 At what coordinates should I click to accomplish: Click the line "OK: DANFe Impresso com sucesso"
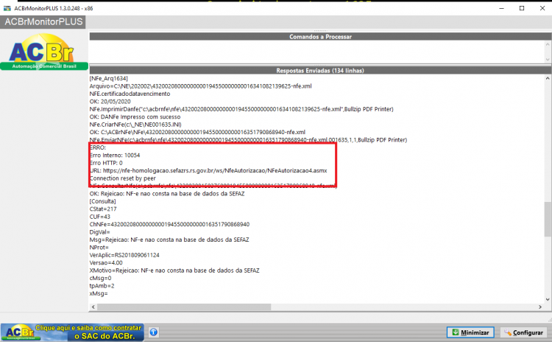[x=135, y=116]
